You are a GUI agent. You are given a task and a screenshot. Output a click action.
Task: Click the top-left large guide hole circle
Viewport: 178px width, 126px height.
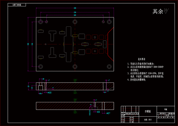pos(41,21)
